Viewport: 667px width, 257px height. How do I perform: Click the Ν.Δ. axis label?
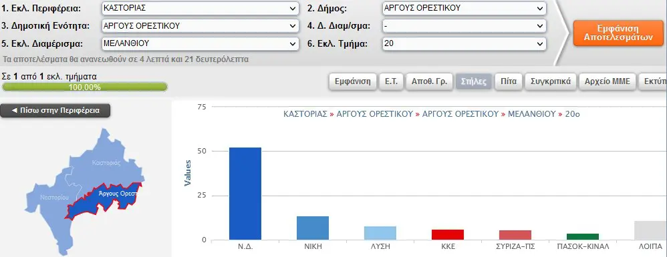(x=245, y=246)
